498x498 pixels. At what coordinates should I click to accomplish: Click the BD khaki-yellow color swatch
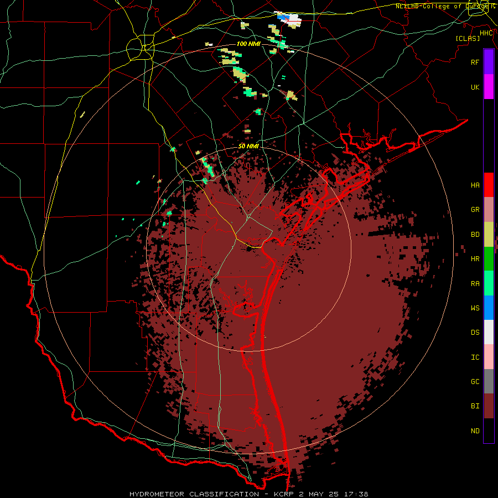click(489, 234)
